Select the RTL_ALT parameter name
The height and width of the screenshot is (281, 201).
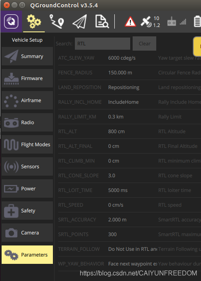click(x=68, y=132)
